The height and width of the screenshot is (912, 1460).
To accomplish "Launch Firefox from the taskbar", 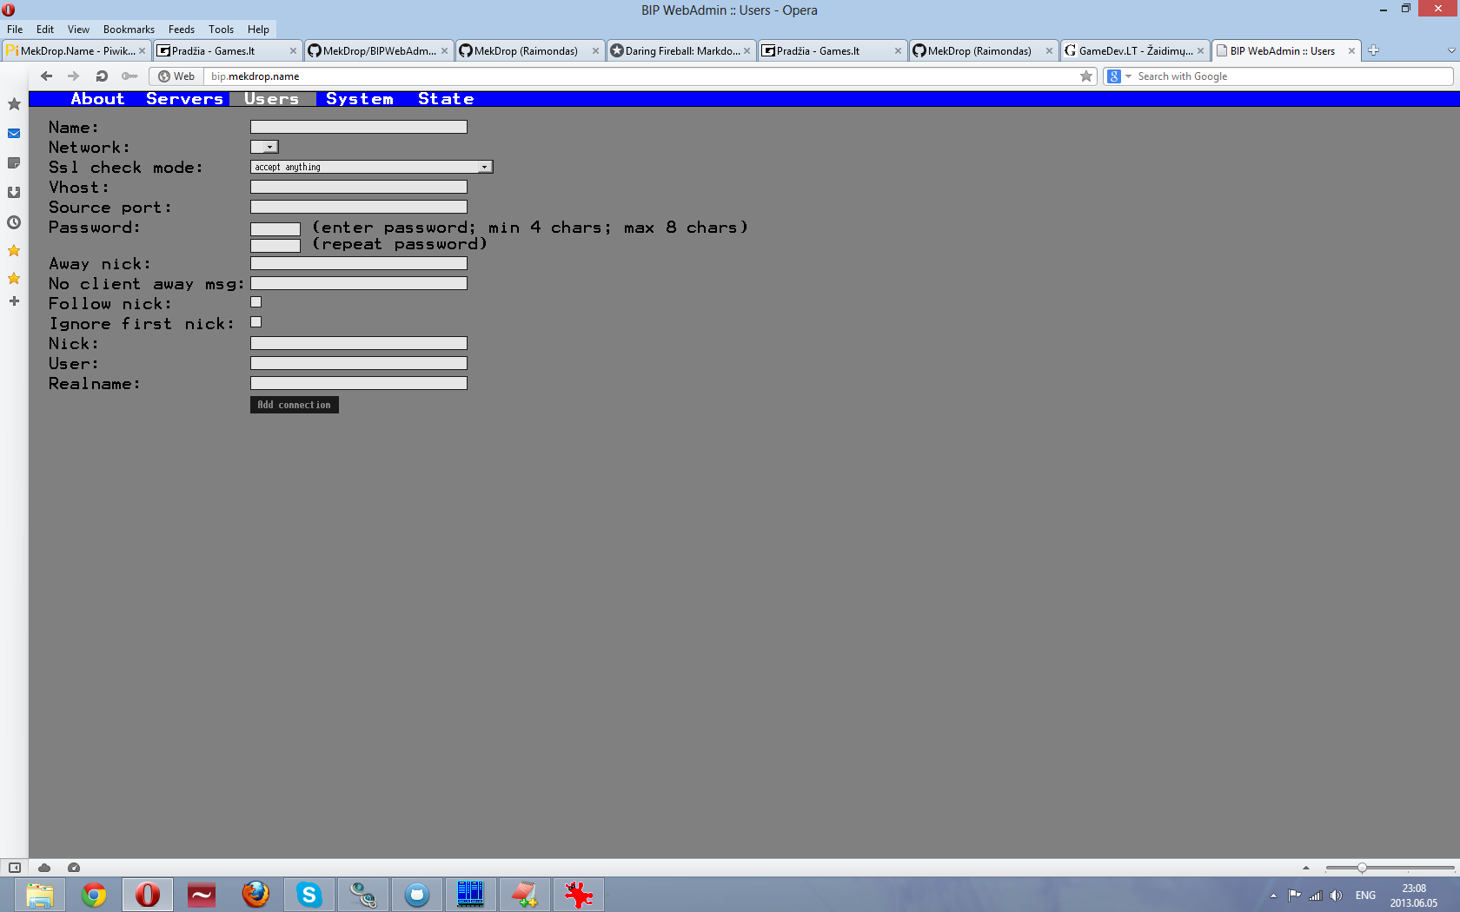I will pos(255,895).
